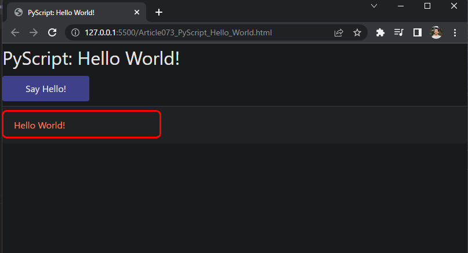Close the browser window
The height and width of the screenshot is (253, 468).
tap(454, 6)
